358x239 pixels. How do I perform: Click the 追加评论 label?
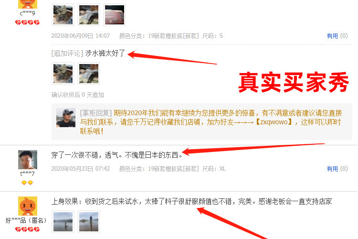pyautogui.click(x=67, y=53)
